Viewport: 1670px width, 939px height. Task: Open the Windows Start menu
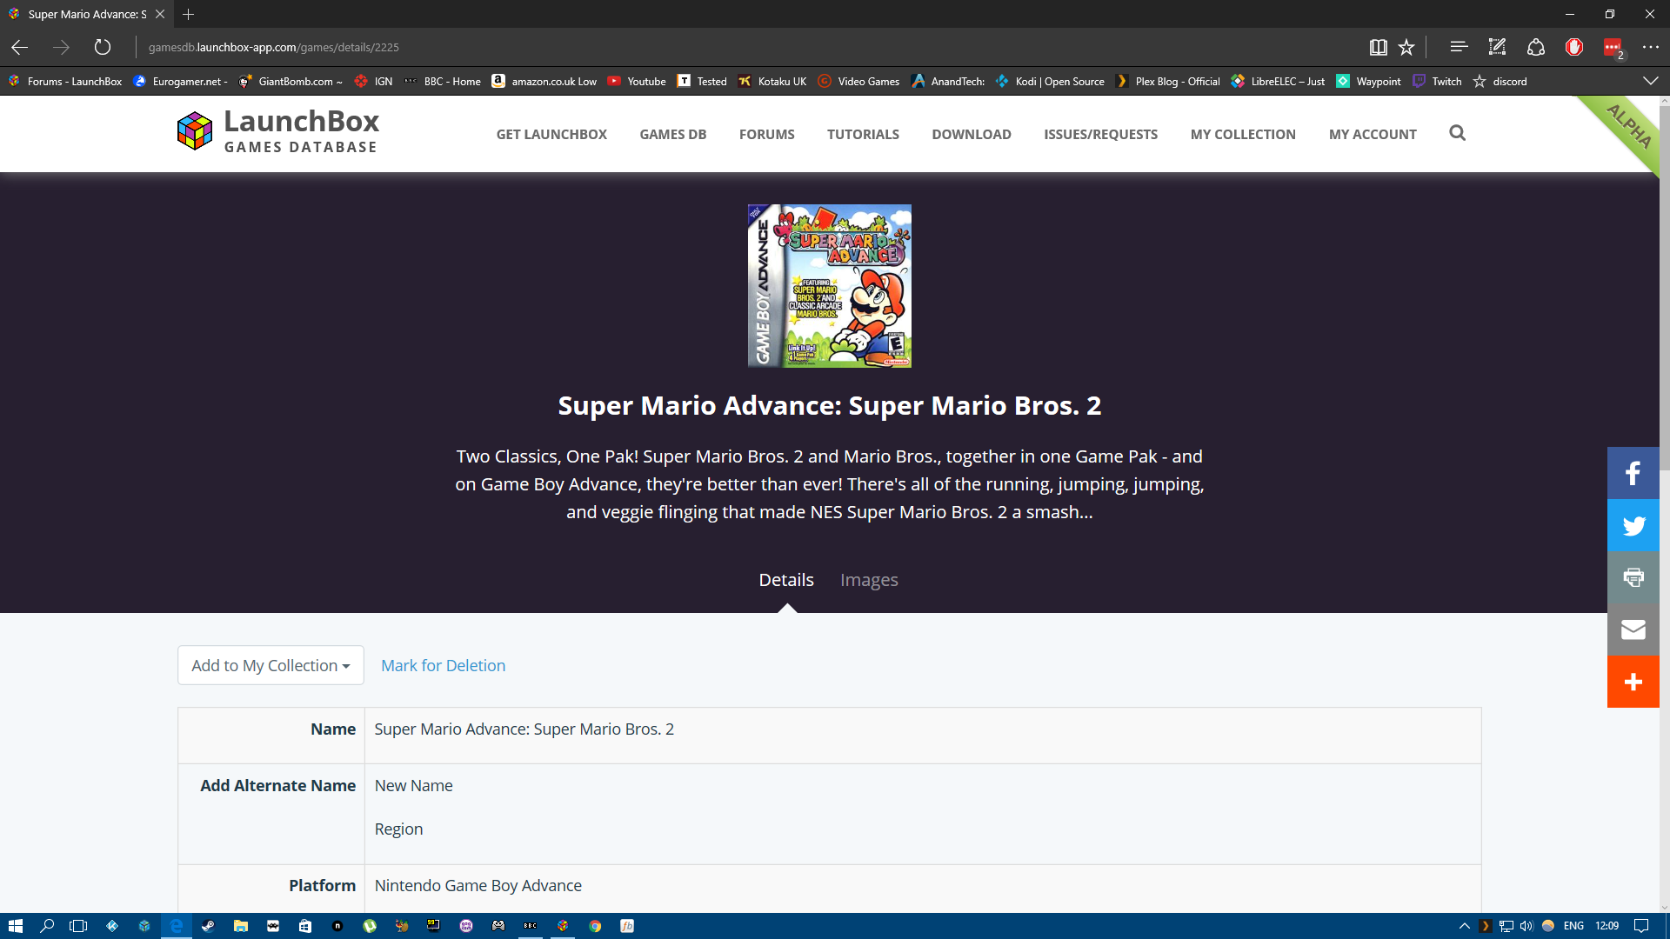point(15,926)
